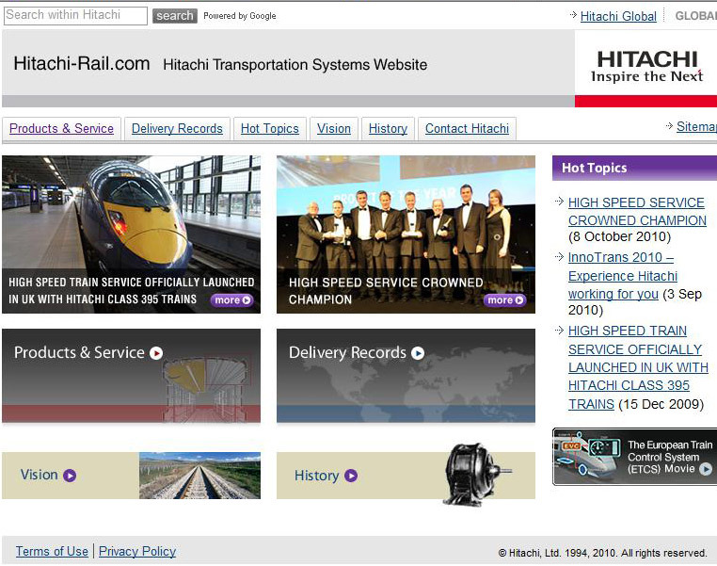This screenshot has height=566, width=717.
Task: Click the Products & Service banner title
Action: click(79, 353)
